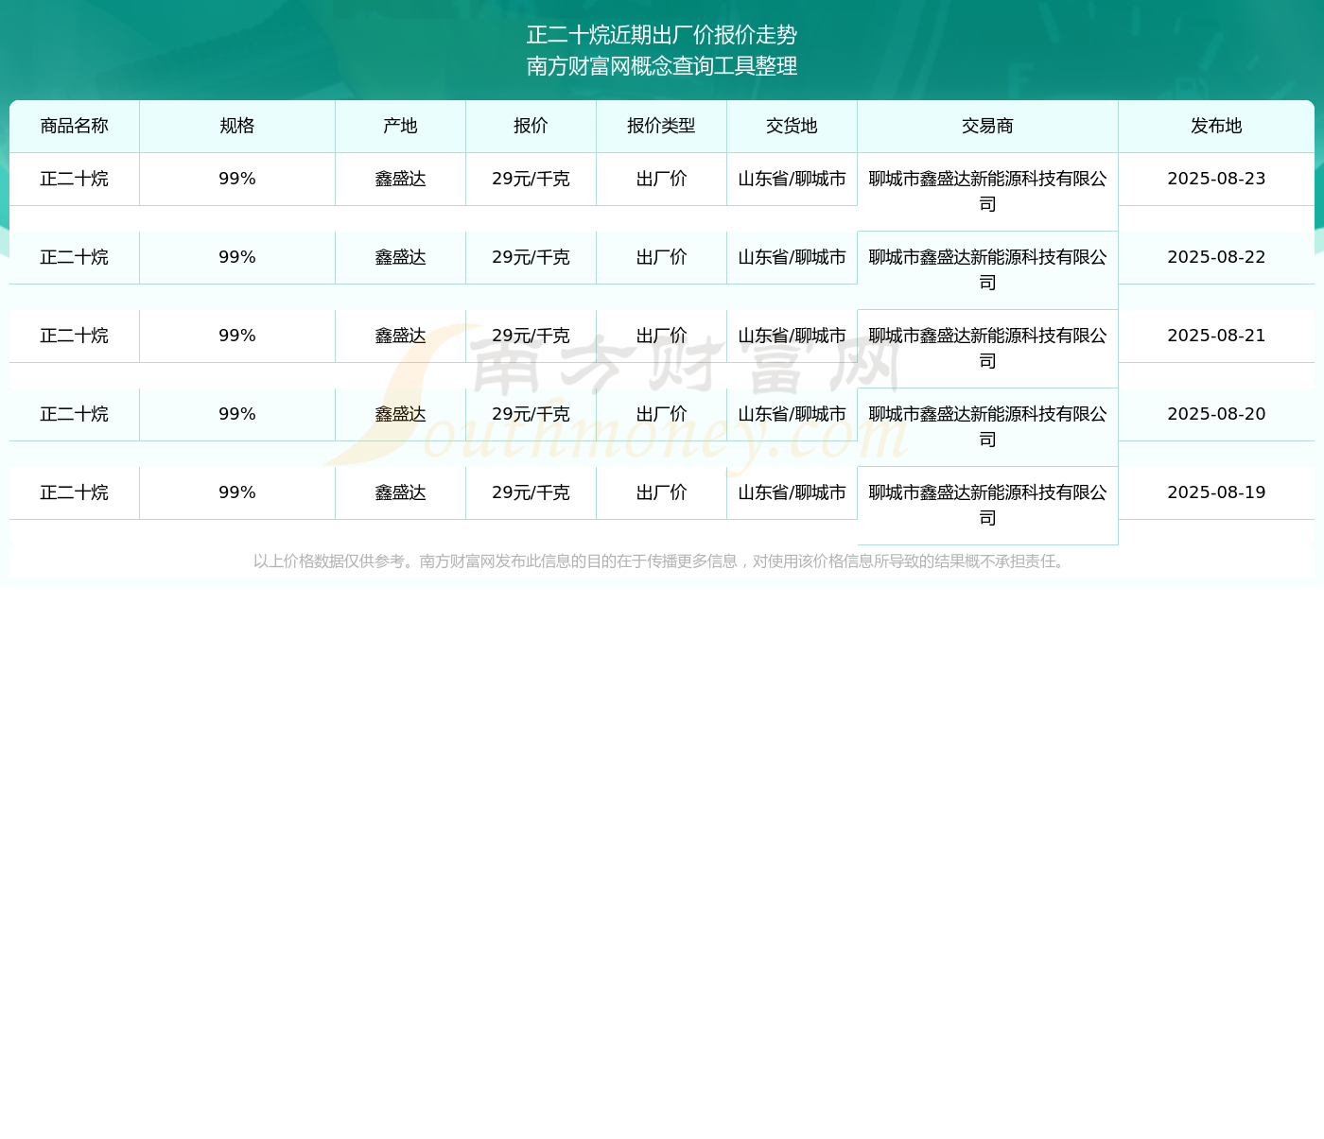
Task: Click the 商品名称 column header
Action: pos(75,126)
